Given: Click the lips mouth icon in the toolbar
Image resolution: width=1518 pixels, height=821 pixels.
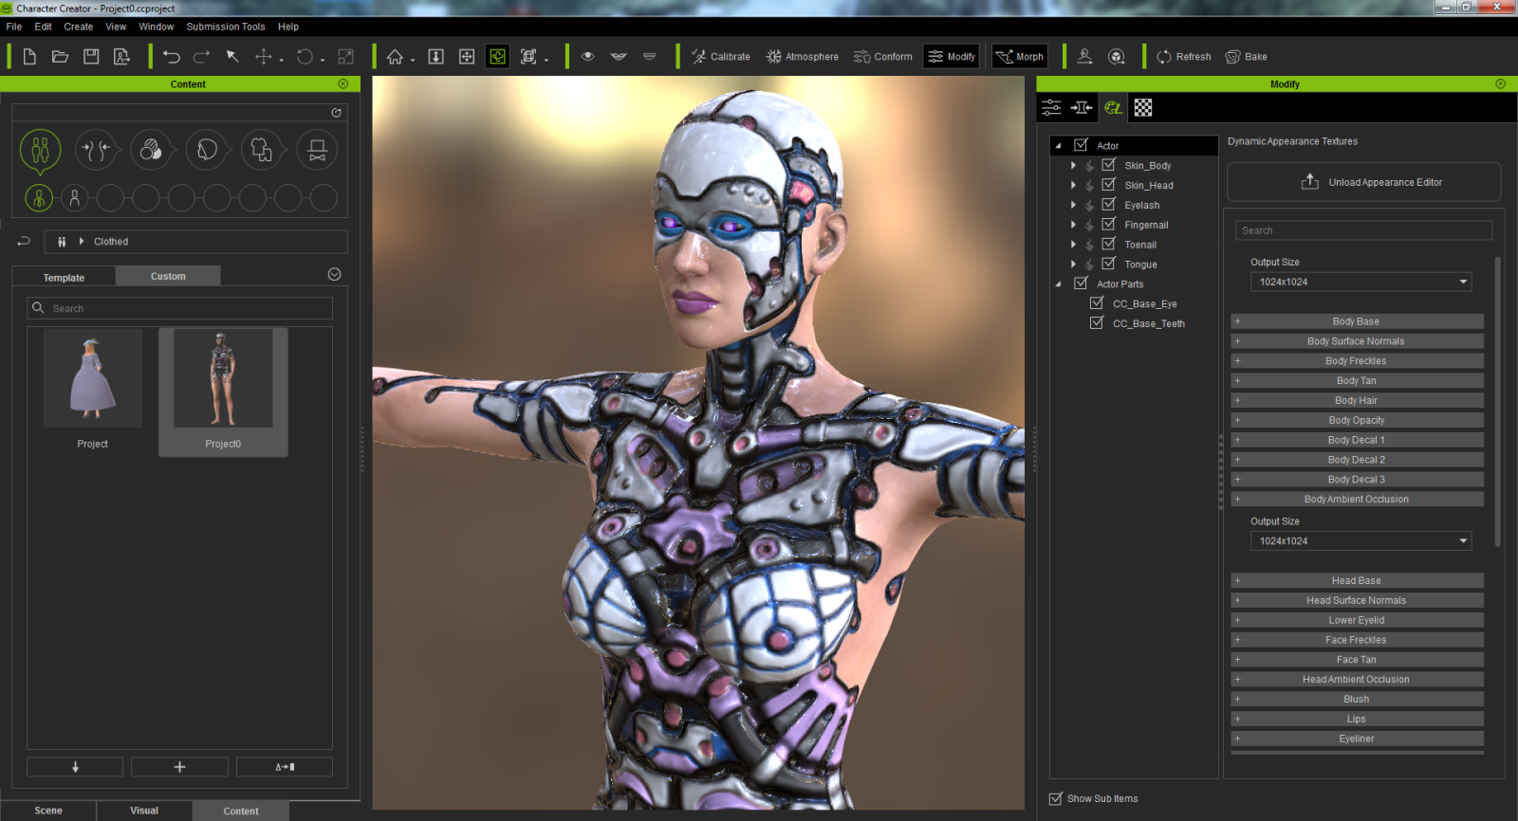Looking at the screenshot, I should point(619,57).
